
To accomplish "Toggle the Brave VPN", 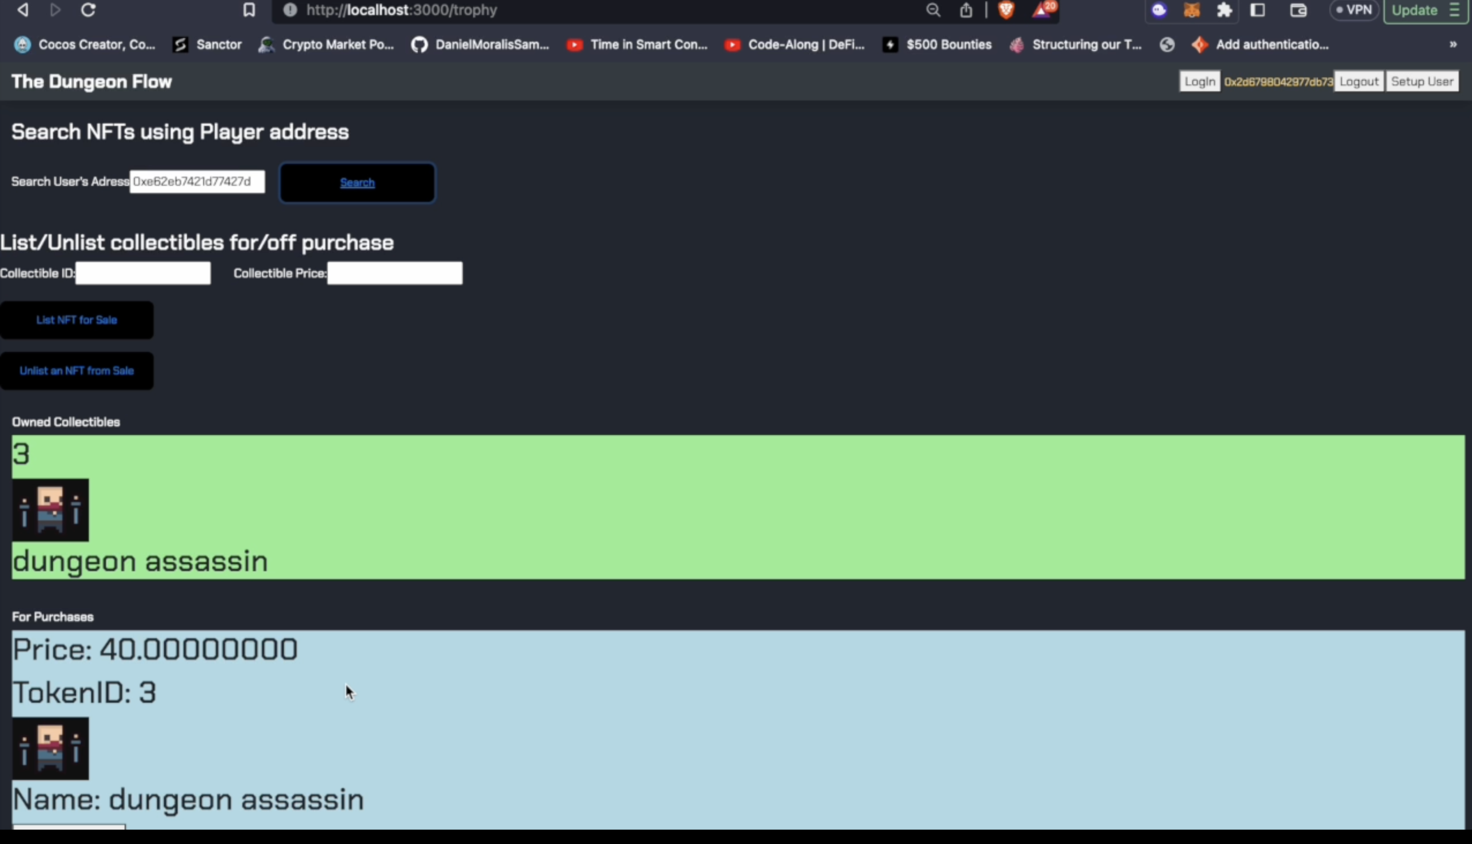I will tap(1354, 10).
